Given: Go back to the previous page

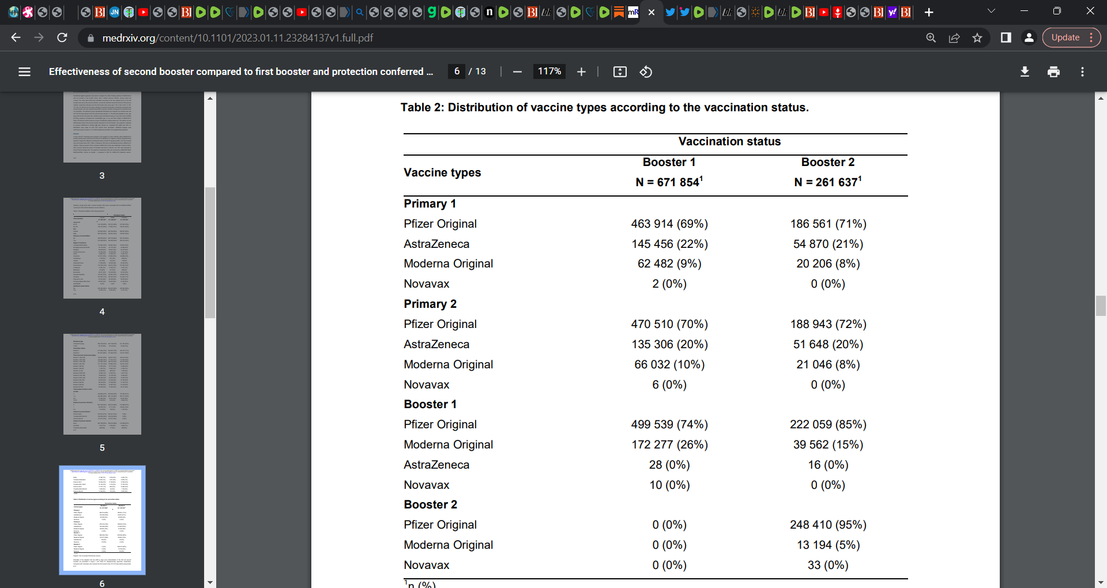Looking at the screenshot, I should click(16, 37).
